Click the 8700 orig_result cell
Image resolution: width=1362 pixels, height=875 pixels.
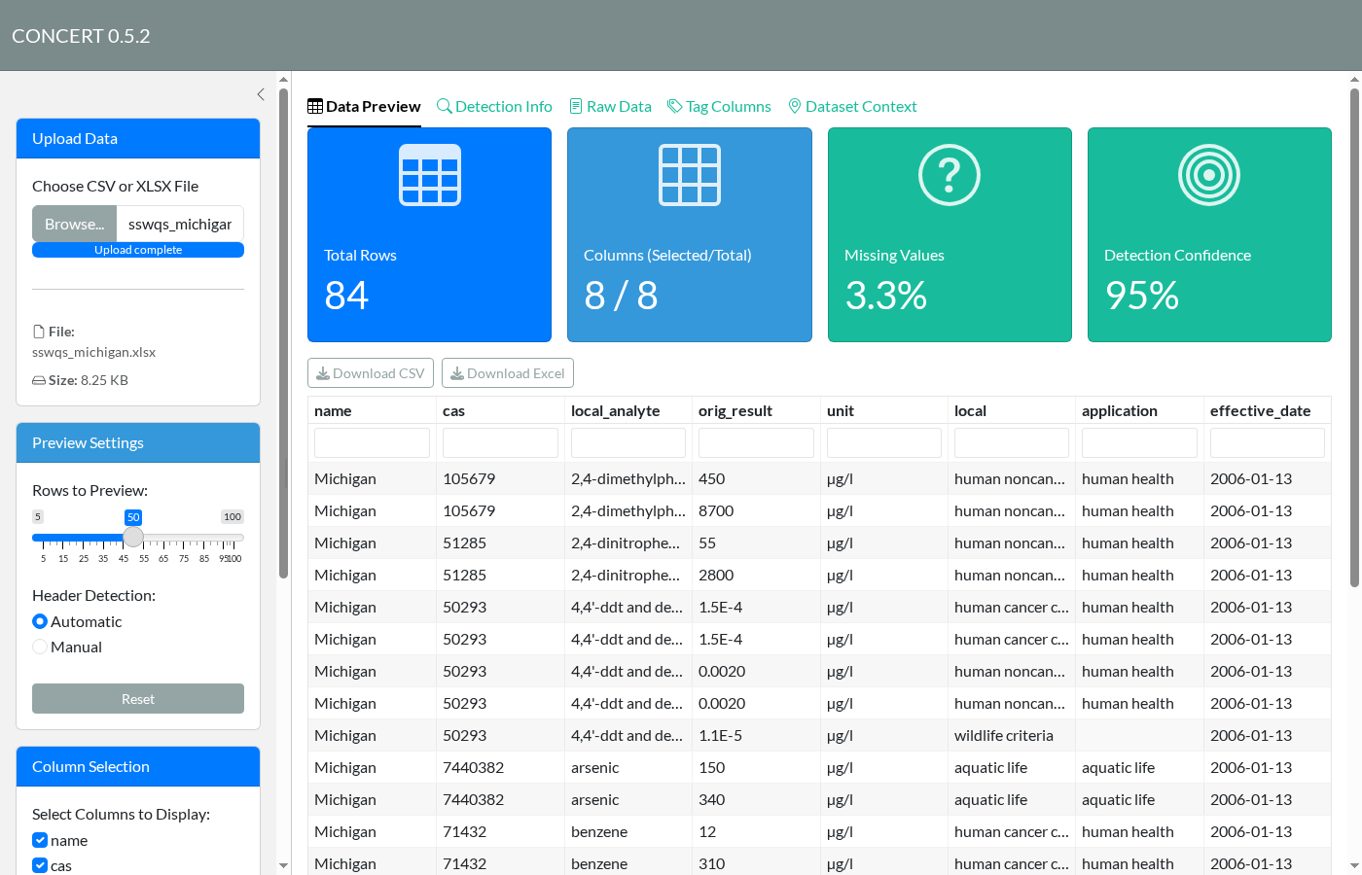point(756,510)
